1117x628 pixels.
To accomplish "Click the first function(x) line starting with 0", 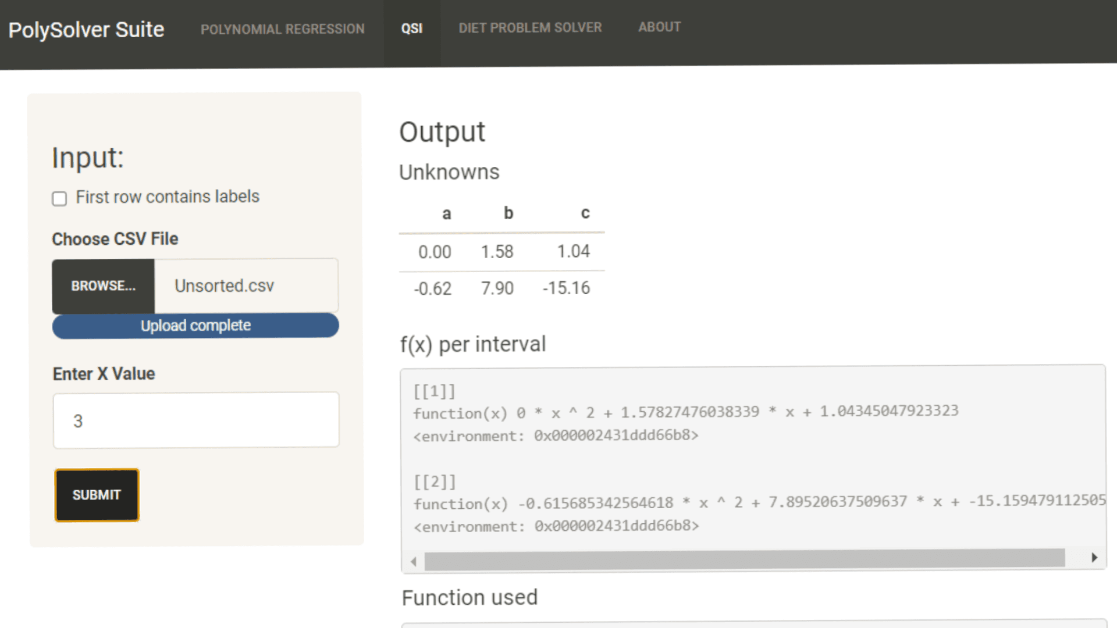I will click(x=686, y=412).
